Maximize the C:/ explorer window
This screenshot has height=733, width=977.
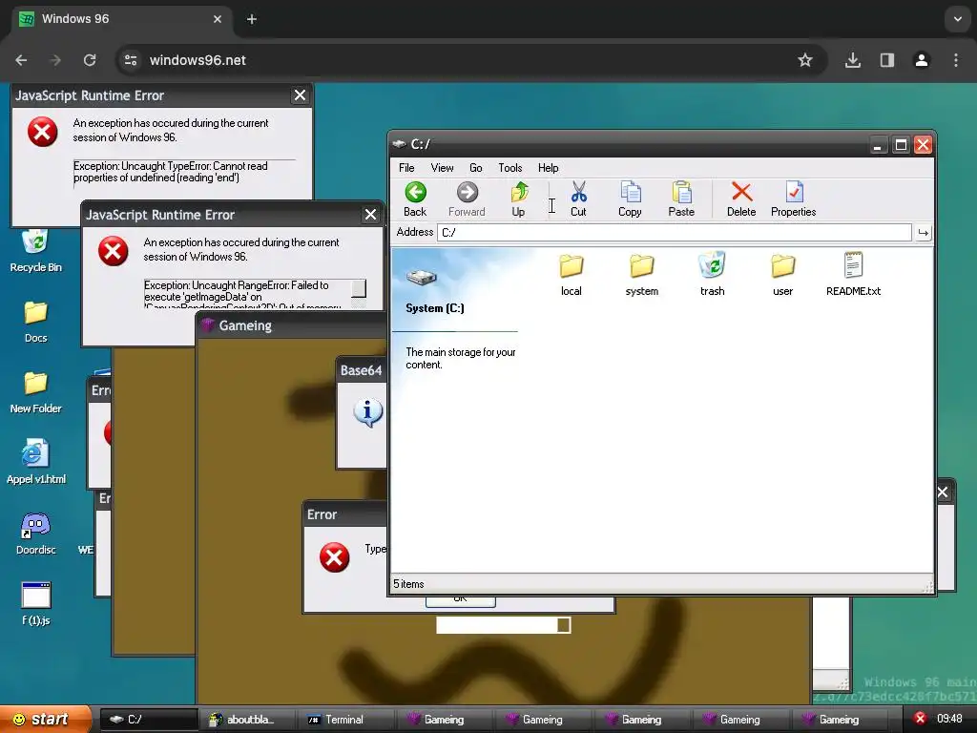(901, 145)
